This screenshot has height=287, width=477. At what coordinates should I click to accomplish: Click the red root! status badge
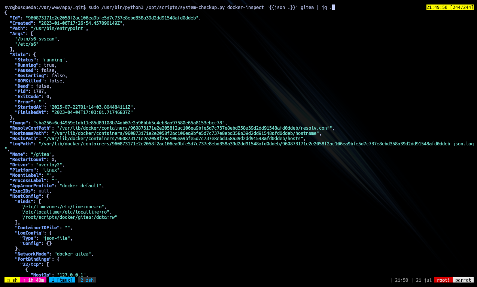coord(443,280)
